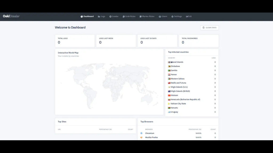The image size is (273, 153).
Task: Click the Zambia flag icon
Action: pyautogui.click(x=169, y=70)
